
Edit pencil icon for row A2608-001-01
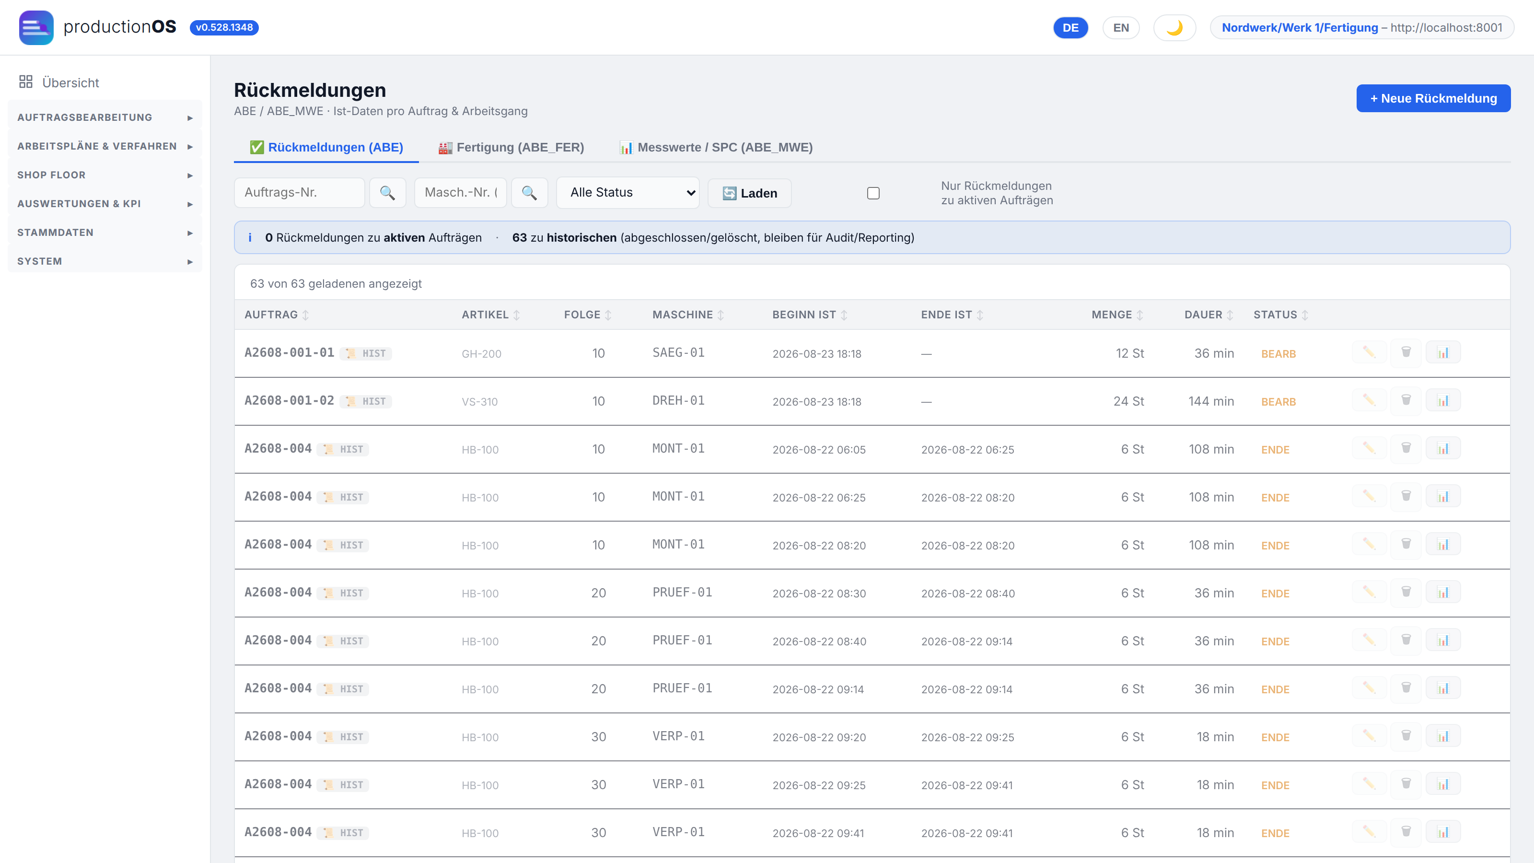pyautogui.click(x=1369, y=352)
